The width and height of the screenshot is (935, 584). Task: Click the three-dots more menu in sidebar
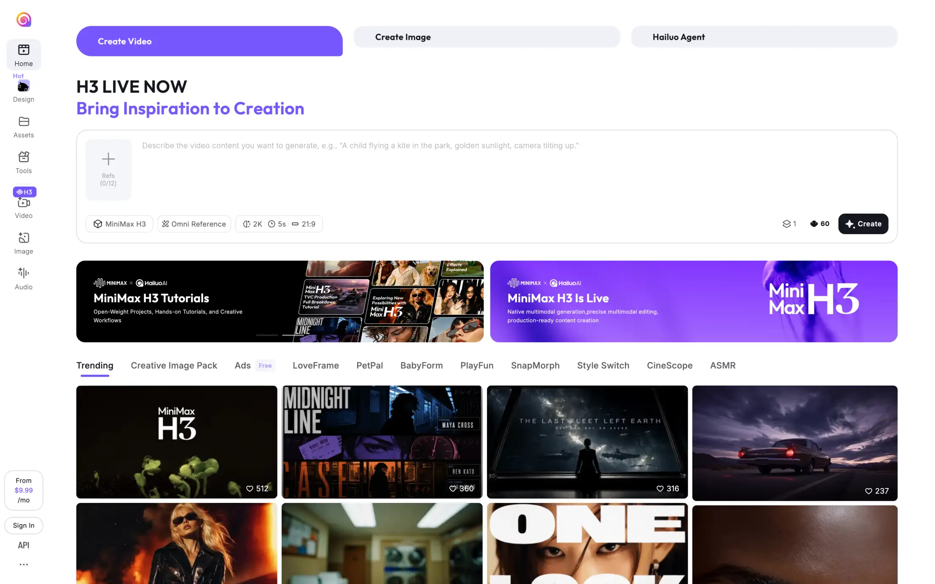point(24,564)
